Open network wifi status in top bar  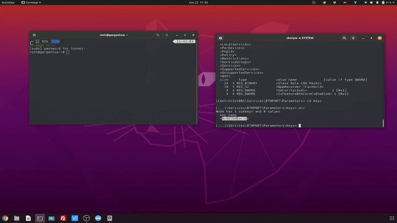[x=365, y=2]
